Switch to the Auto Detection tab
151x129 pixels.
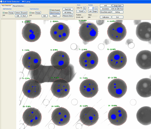point(7,6)
